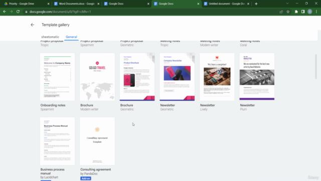Click the page vertical scrollbar
Image resolution: width=321 pixels, height=181 pixels.
pyautogui.click(x=316, y=67)
